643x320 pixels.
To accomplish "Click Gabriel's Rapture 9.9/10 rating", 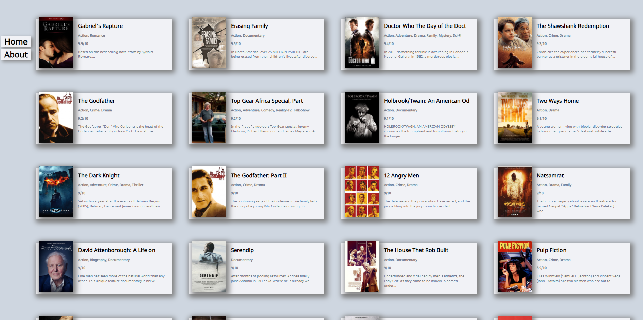I will click(x=83, y=44).
